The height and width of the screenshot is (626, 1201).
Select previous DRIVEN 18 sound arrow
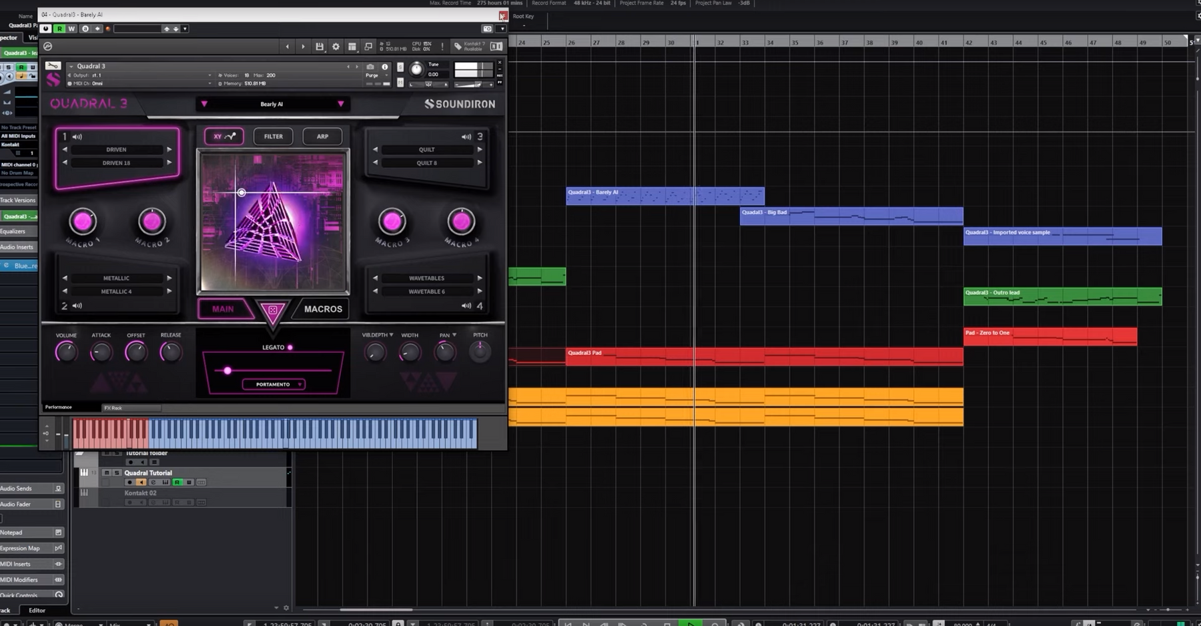(65, 163)
